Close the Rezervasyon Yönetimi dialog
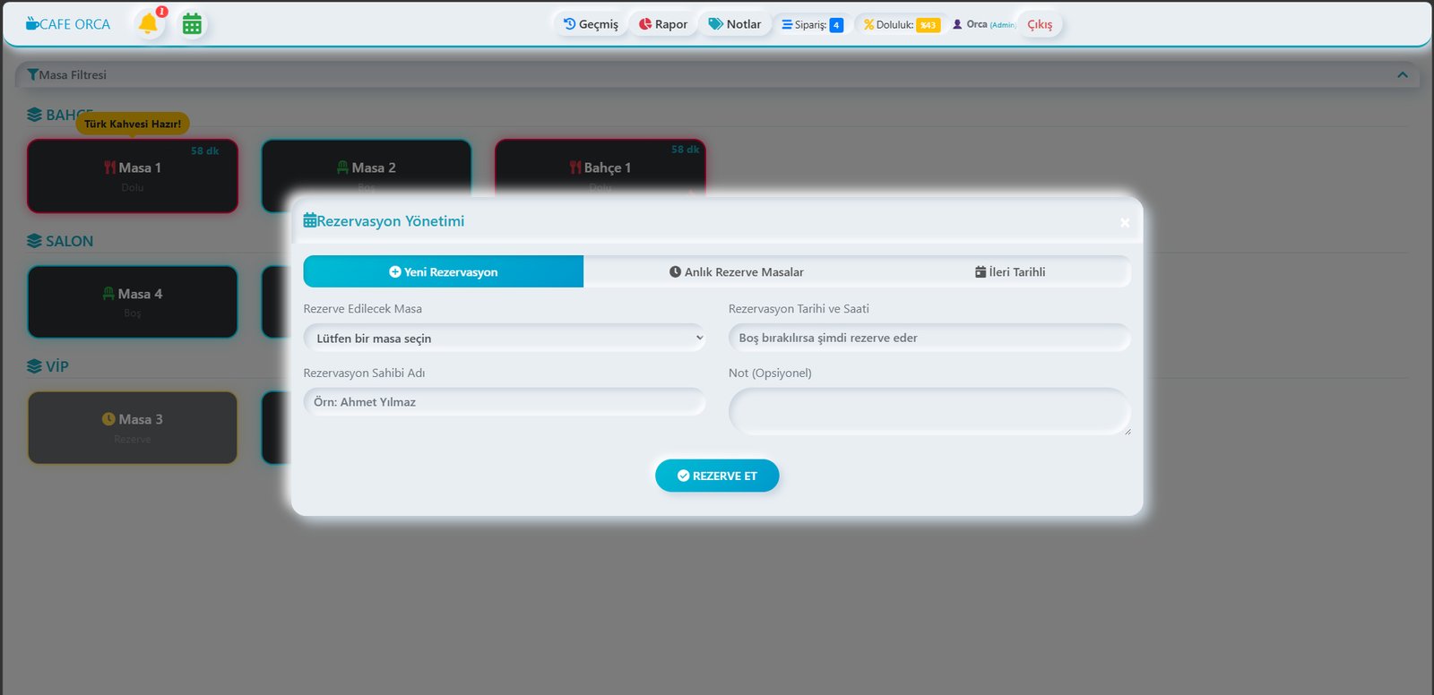 (1124, 222)
